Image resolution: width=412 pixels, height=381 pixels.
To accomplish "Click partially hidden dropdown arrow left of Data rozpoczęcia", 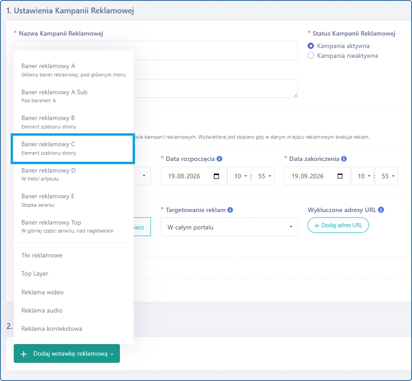I will (x=144, y=176).
